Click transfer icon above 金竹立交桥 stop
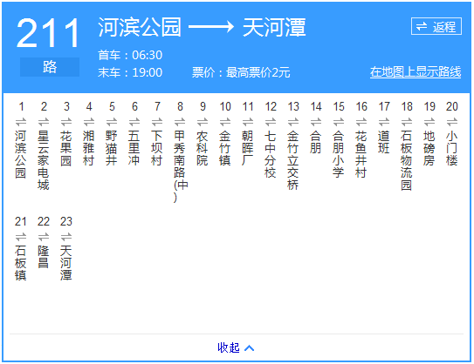Screen dimensions: 474x364 click(x=293, y=122)
